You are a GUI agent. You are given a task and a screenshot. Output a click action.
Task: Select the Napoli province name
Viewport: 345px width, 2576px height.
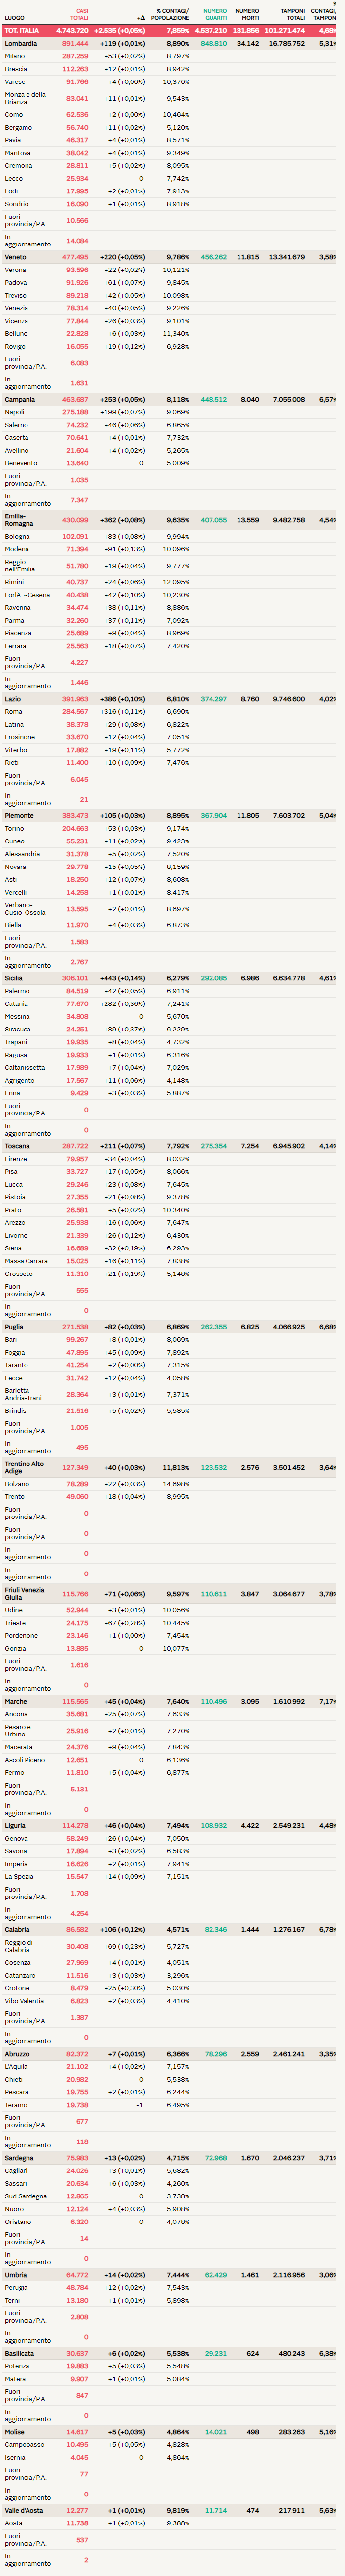[x=15, y=412]
